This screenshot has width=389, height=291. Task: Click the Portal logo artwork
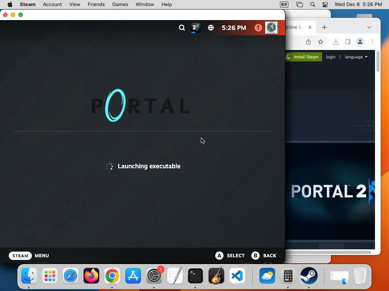[x=141, y=105]
